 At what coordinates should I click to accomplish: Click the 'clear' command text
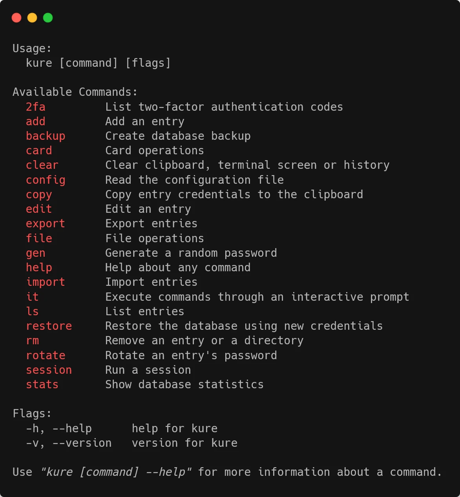pos(42,165)
